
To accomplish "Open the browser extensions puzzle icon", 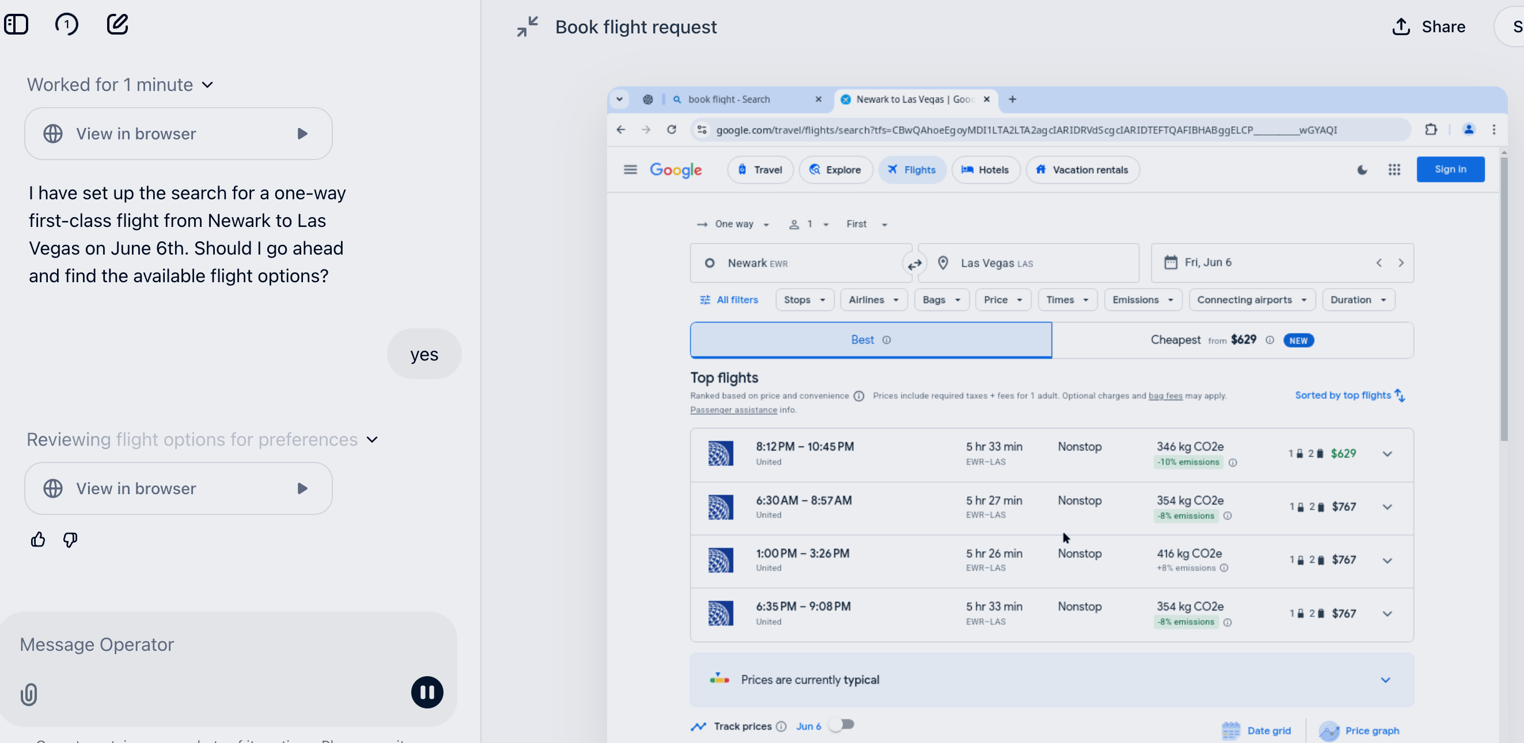I will coord(1431,130).
